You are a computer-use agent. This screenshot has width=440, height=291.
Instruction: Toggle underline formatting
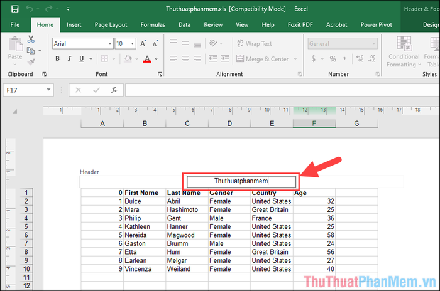pos(83,59)
